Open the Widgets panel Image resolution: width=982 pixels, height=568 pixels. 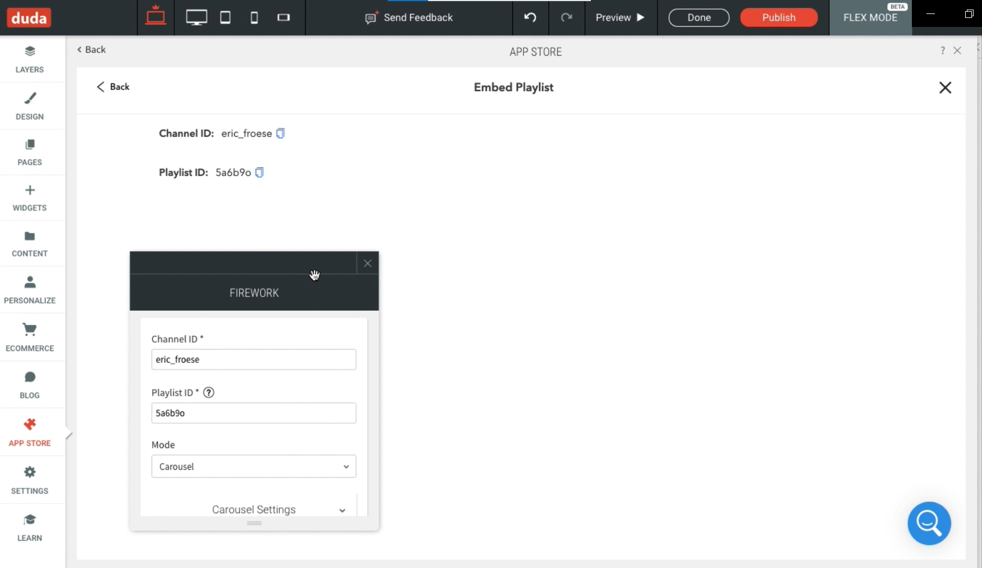tap(30, 197)
